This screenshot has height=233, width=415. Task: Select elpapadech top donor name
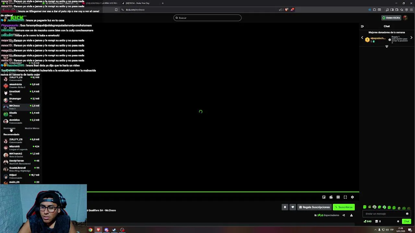(x=378, y=38)
